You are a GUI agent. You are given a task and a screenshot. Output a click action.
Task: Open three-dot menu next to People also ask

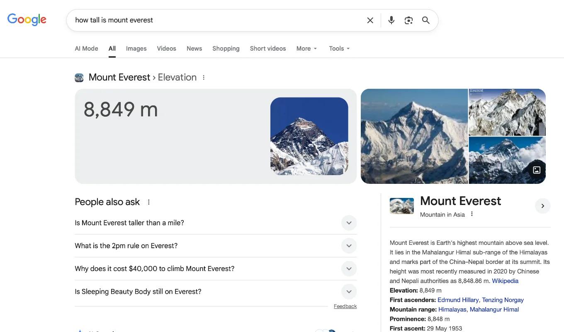[148, 202]
